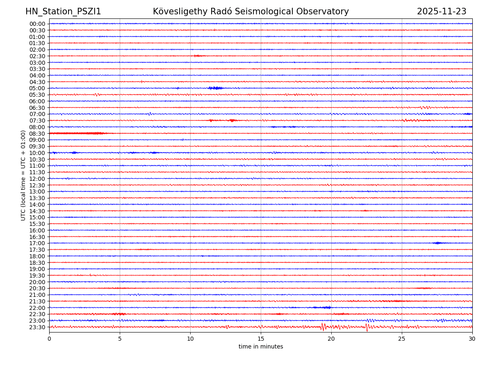492x369 pixels.
Task: Click the blue burst on the 22:00 trace
Action: coord(322,307)
